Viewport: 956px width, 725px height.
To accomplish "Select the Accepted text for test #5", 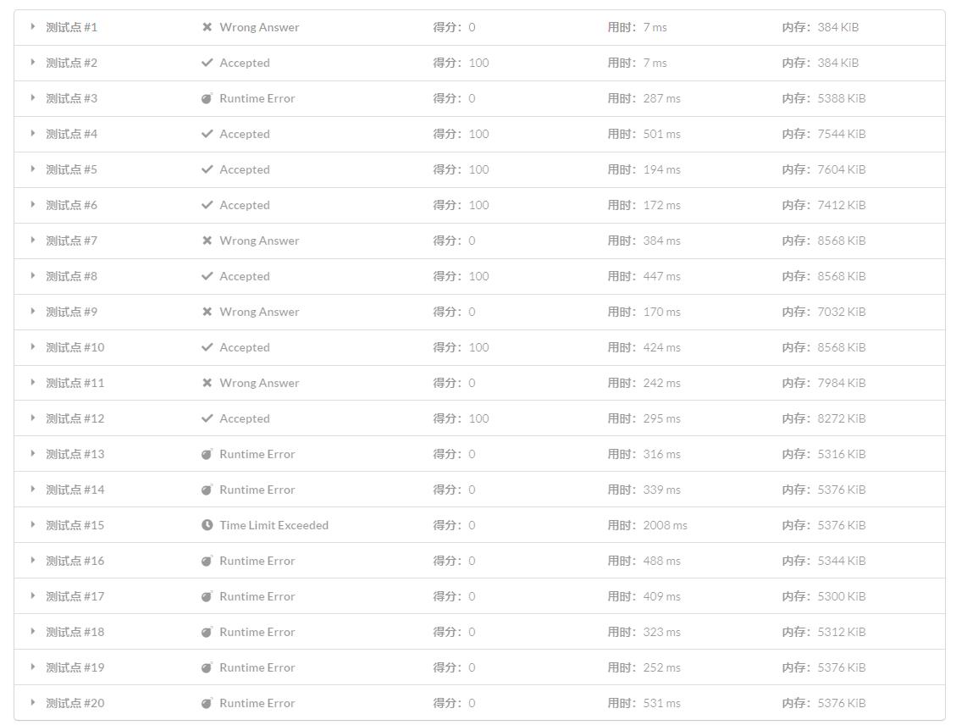I will click(x=245, y=169).
